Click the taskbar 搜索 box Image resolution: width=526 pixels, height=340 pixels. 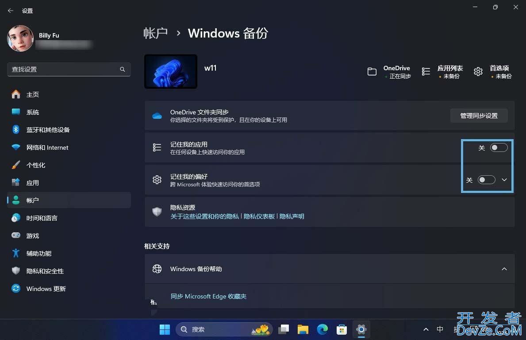pyautogui.click(x=224, y=329)
